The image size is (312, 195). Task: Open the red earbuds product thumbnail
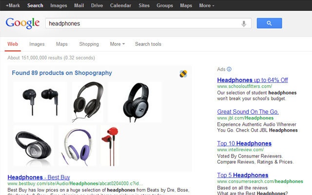tap(110, 146)
